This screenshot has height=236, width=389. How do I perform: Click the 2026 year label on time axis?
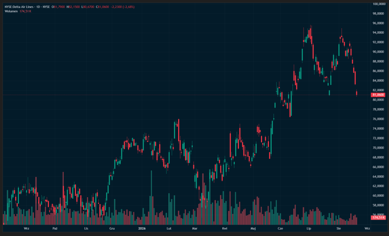pos(142,228)
